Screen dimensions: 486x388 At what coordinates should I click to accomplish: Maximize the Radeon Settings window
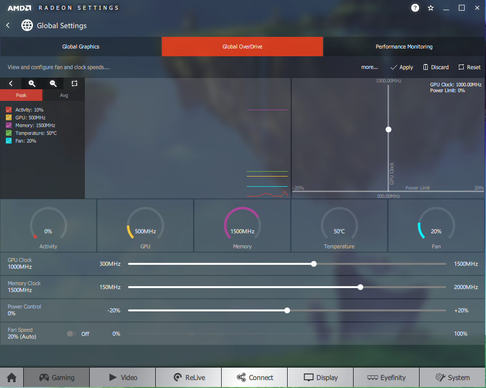(462, 8)
